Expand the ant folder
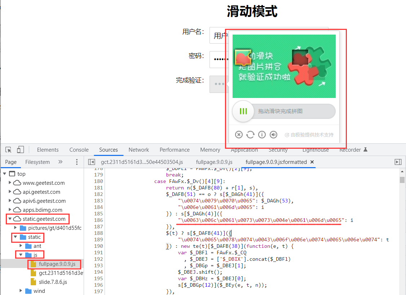Screen dimensions: 406x295 tap(21, 246)
